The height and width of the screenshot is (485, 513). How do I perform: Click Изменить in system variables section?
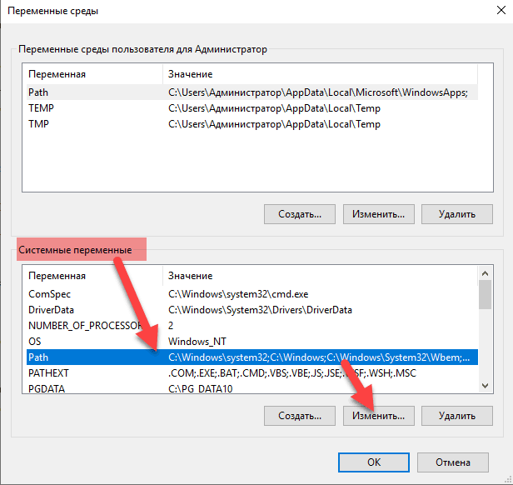click(x=378, y=415)
